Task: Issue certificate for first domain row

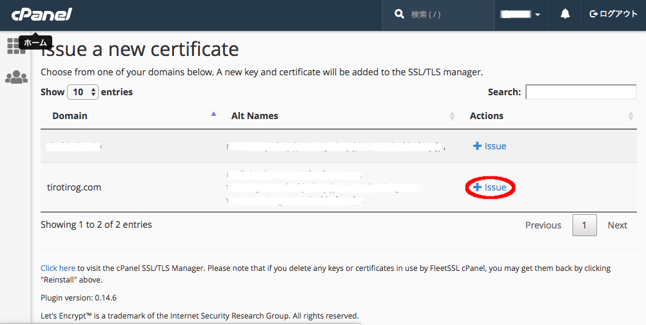Action: coord(490,146)
